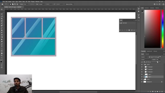Viewport: 165px width, 93px height.
Task: Click Add layer mask icon in Layers panel
Action: (153, 91)
